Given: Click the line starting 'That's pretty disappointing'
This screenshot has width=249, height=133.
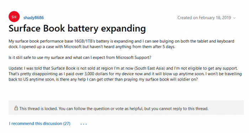Looking at the screenshot, I should (125, 74).
